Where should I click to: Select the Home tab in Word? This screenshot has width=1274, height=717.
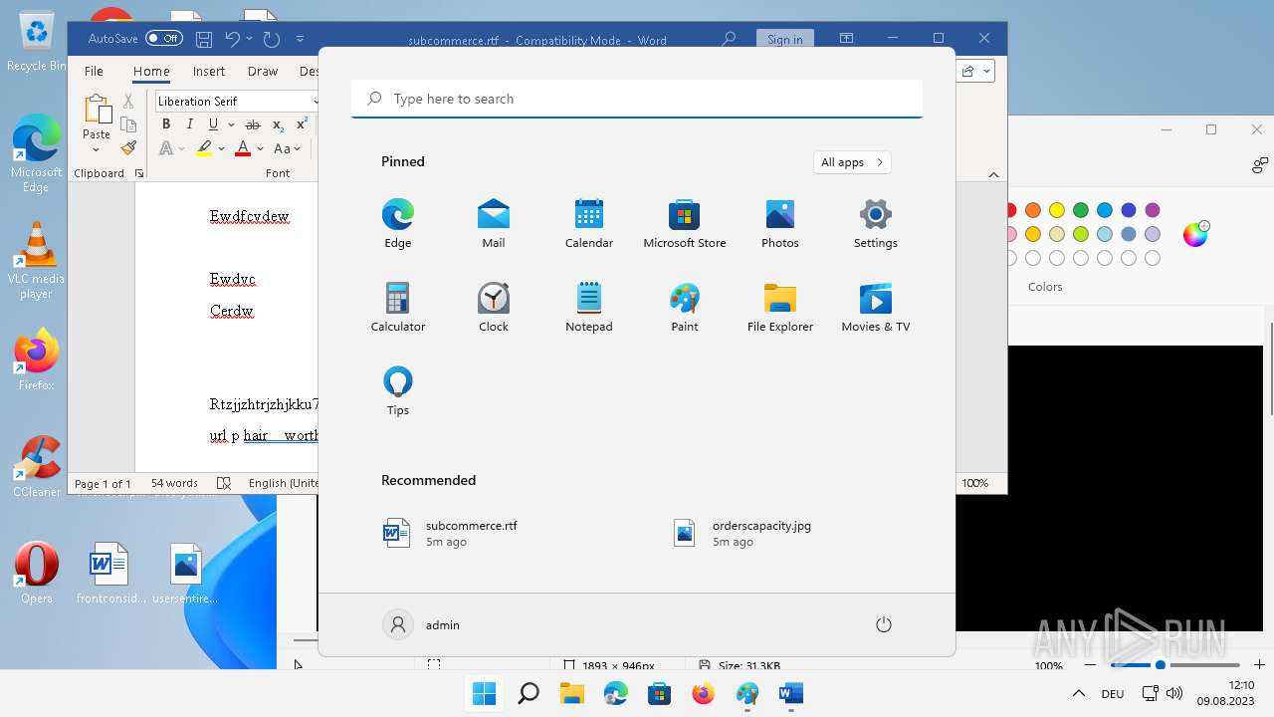pos(151,71)
